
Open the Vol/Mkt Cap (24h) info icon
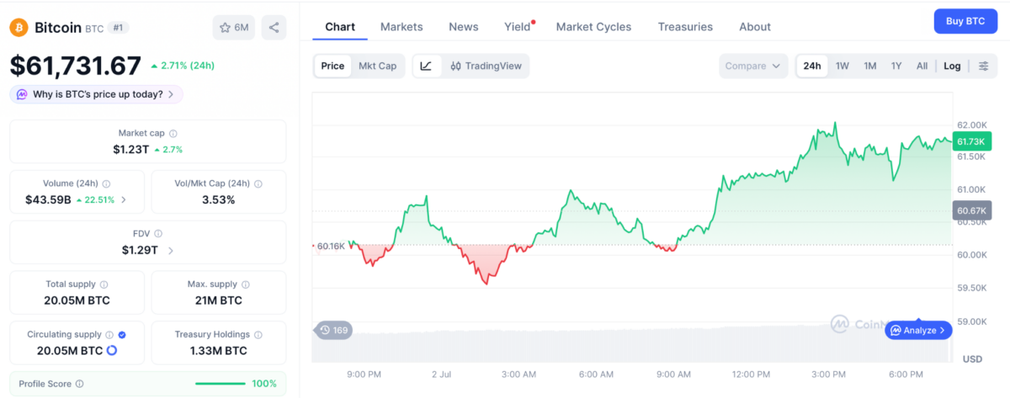tap(258, 183)
